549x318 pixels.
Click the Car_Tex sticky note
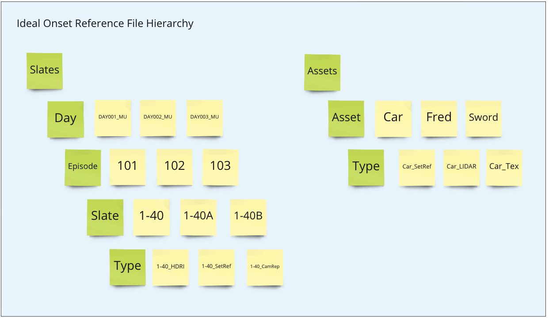[x=504, y=167]
